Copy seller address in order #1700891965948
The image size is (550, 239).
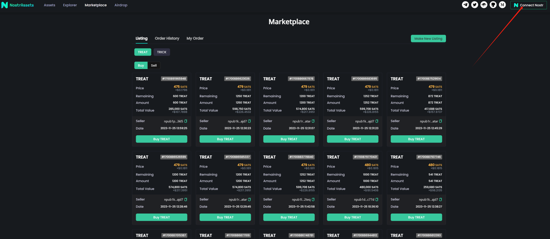pyautogui.click(x=186, y=121)
